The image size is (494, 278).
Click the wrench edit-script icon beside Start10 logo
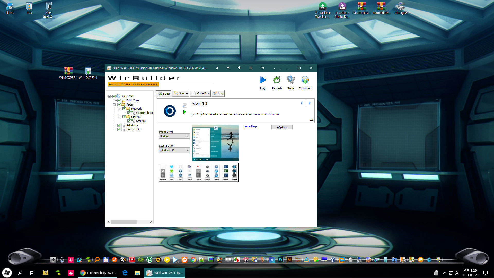[x=184, y=105]
